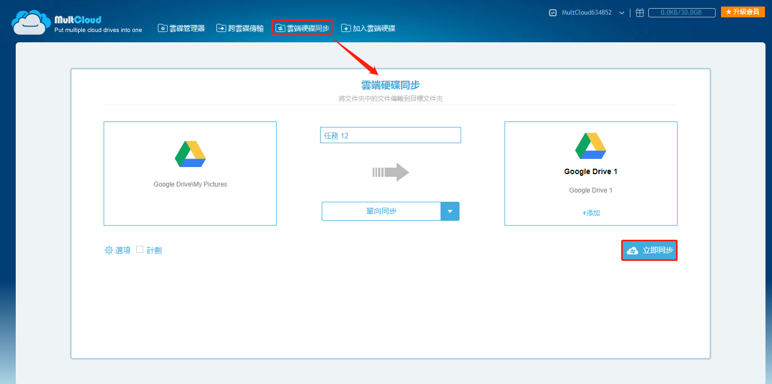Click the 雲端硬碟同步 page heading
The image size is (772, 384).
pos(391,85)
